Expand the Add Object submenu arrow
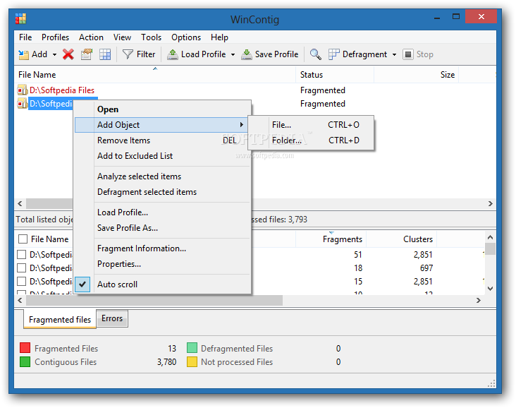The image size is (516, 408). 242,124
